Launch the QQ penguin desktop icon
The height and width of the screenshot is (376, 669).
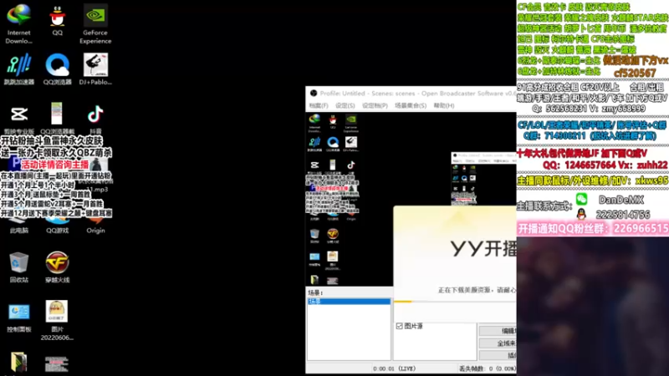tap(57, 20)
